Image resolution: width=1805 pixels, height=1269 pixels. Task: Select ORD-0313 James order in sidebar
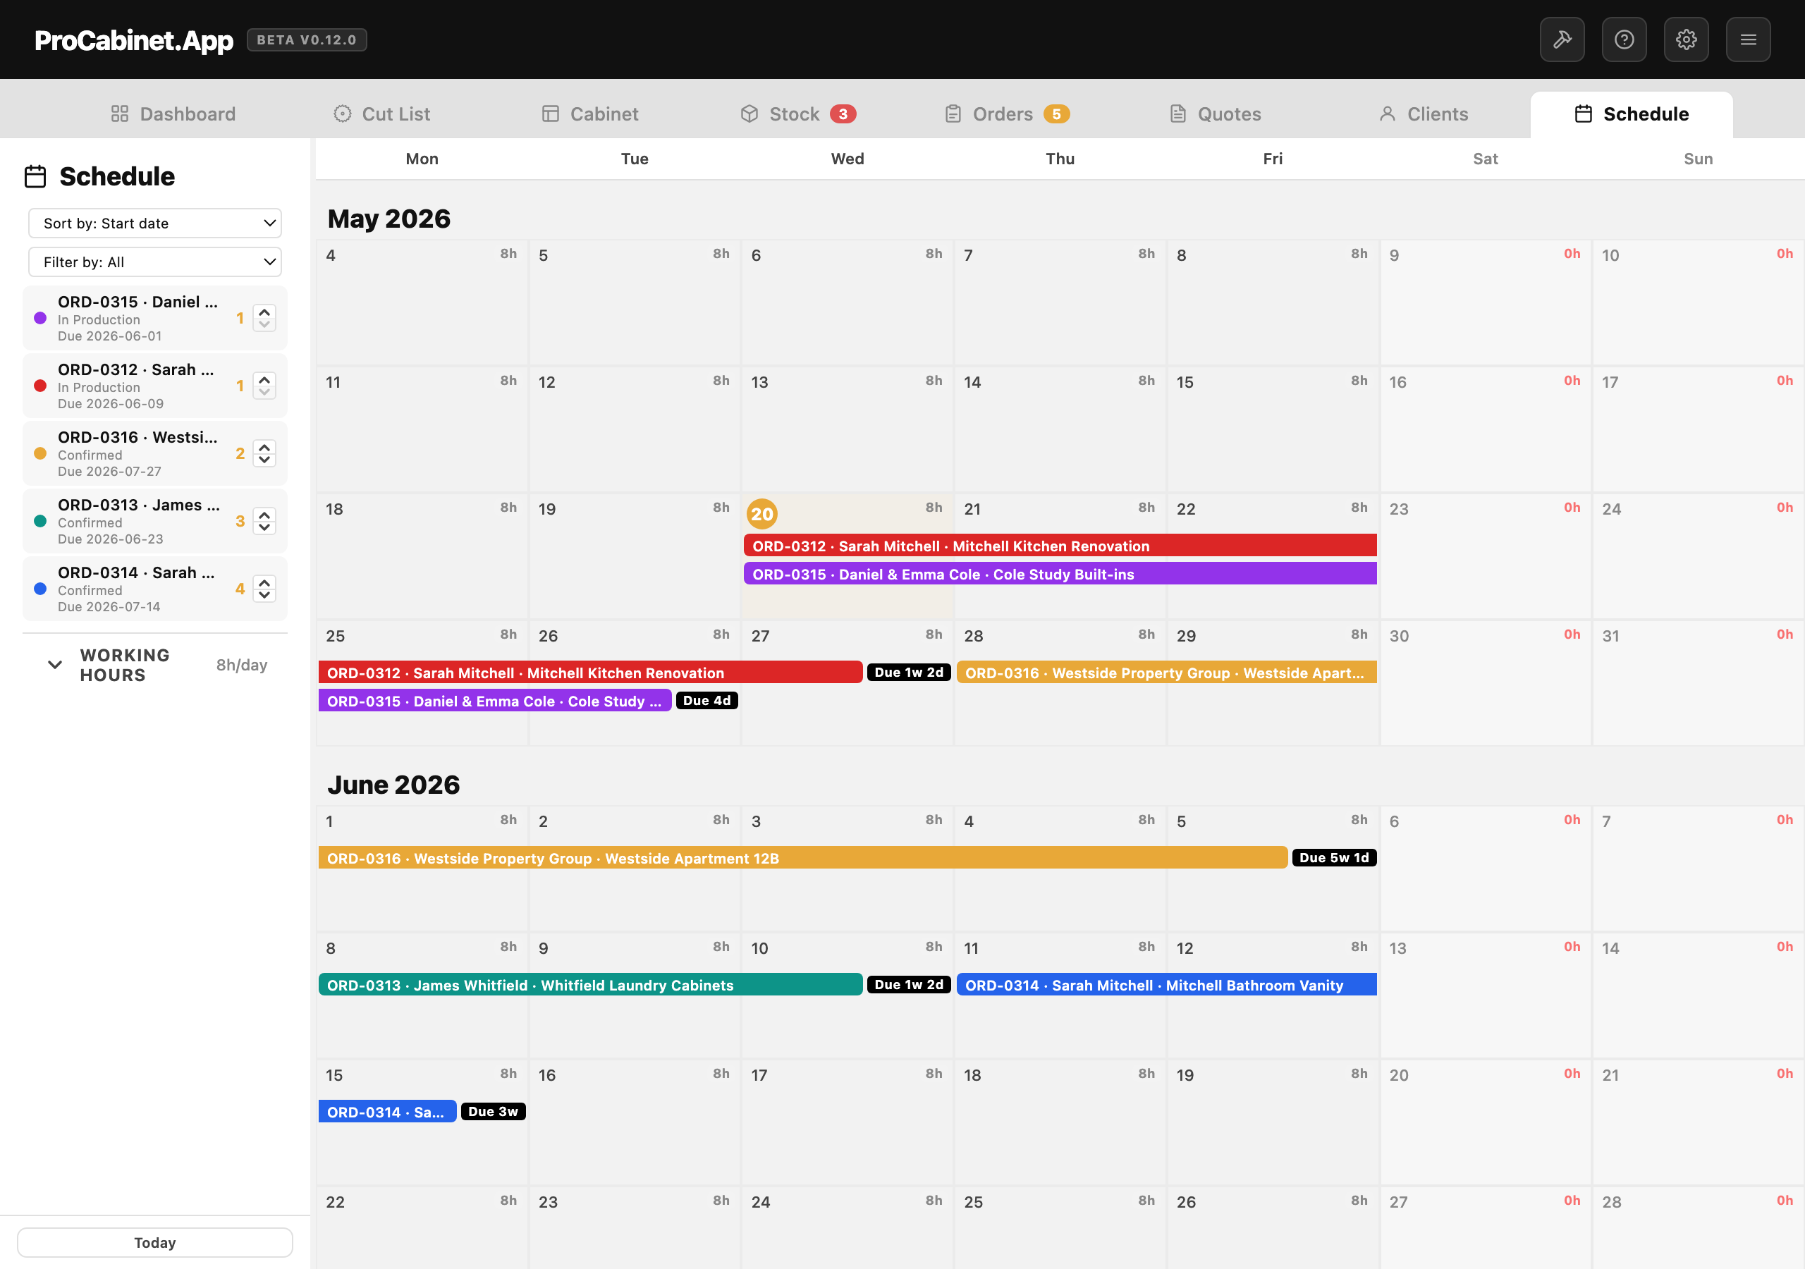coord(155,521)
